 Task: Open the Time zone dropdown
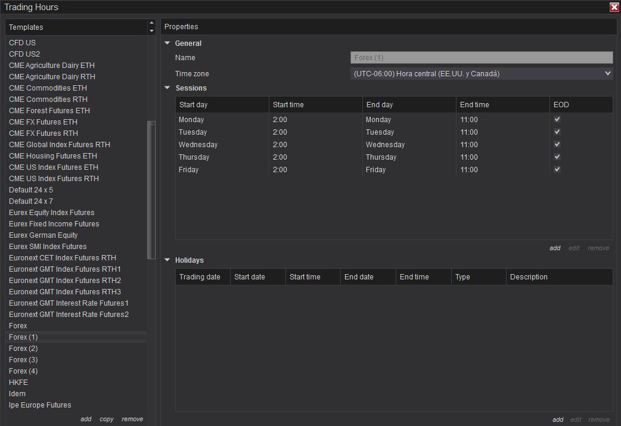tap(482, 74)
